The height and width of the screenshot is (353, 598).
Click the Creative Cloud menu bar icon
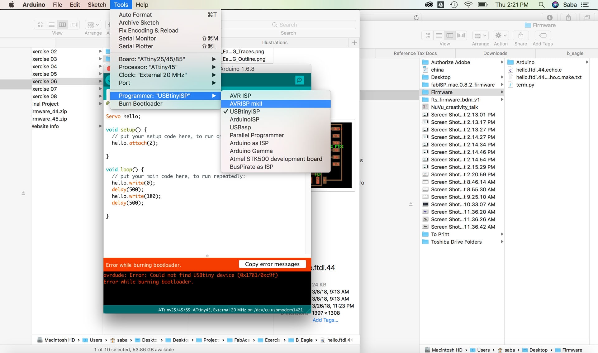(429, 5)
